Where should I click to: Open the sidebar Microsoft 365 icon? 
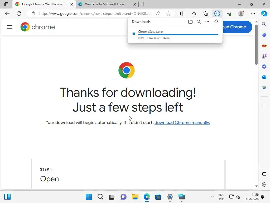tap(264, 66)
